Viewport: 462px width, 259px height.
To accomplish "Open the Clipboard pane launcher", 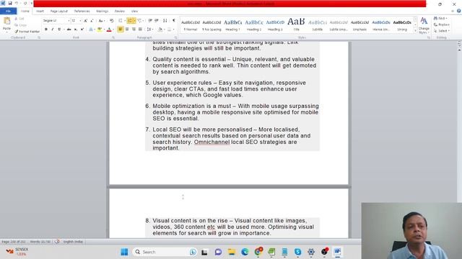I will pos(39,37).
